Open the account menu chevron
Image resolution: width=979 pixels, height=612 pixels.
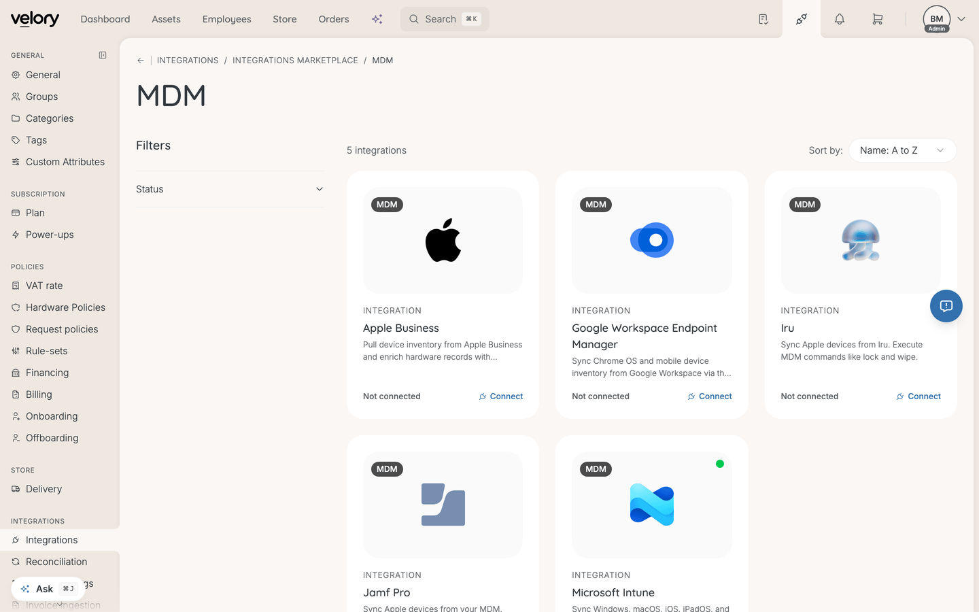pos(961,19)
